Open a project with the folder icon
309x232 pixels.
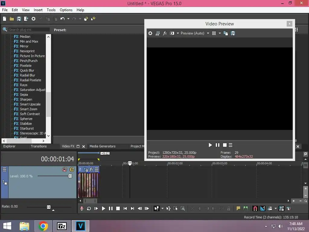[12, 19]
